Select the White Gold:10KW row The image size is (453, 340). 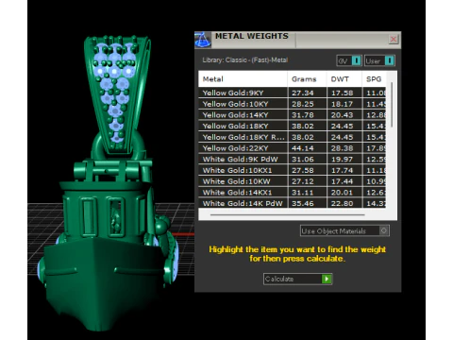[x=292, y=181]
